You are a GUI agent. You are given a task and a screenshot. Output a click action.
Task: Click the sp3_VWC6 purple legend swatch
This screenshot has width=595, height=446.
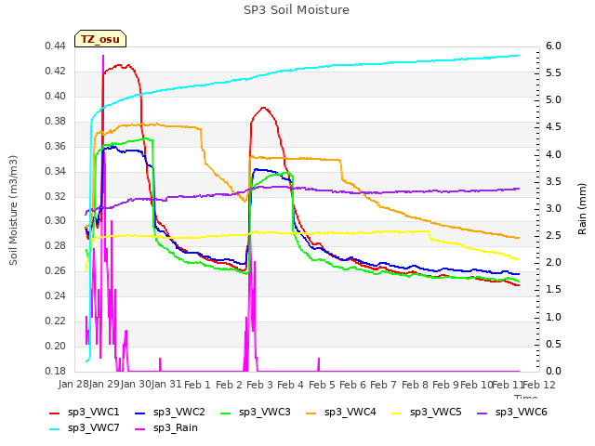(483, 413)
